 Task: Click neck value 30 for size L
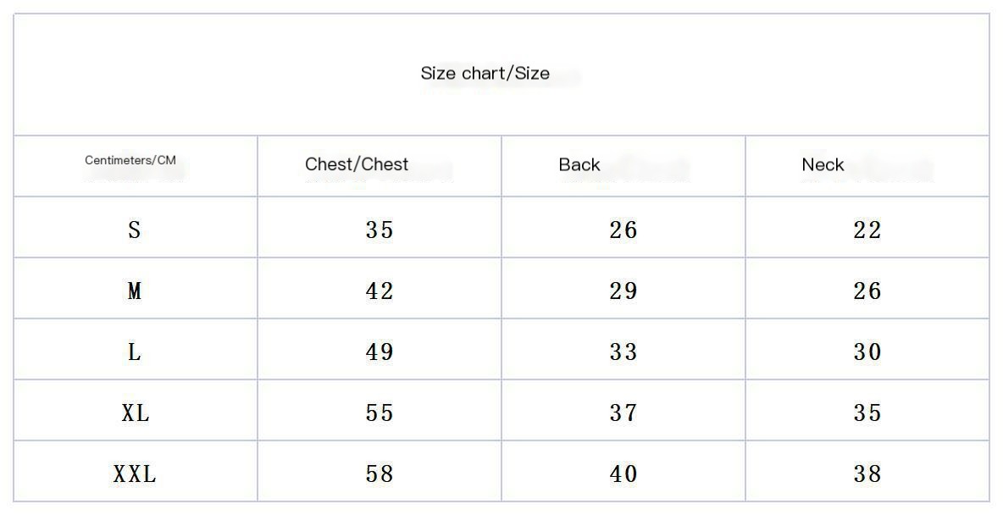pos(867,352)
